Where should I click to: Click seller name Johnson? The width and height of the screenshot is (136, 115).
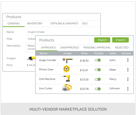pyautogui.click(x=115, y=88)
